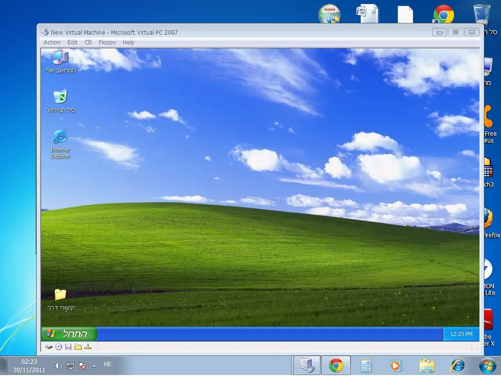Open the CD menu
501x376 pixels.
(x=88, y=42)
